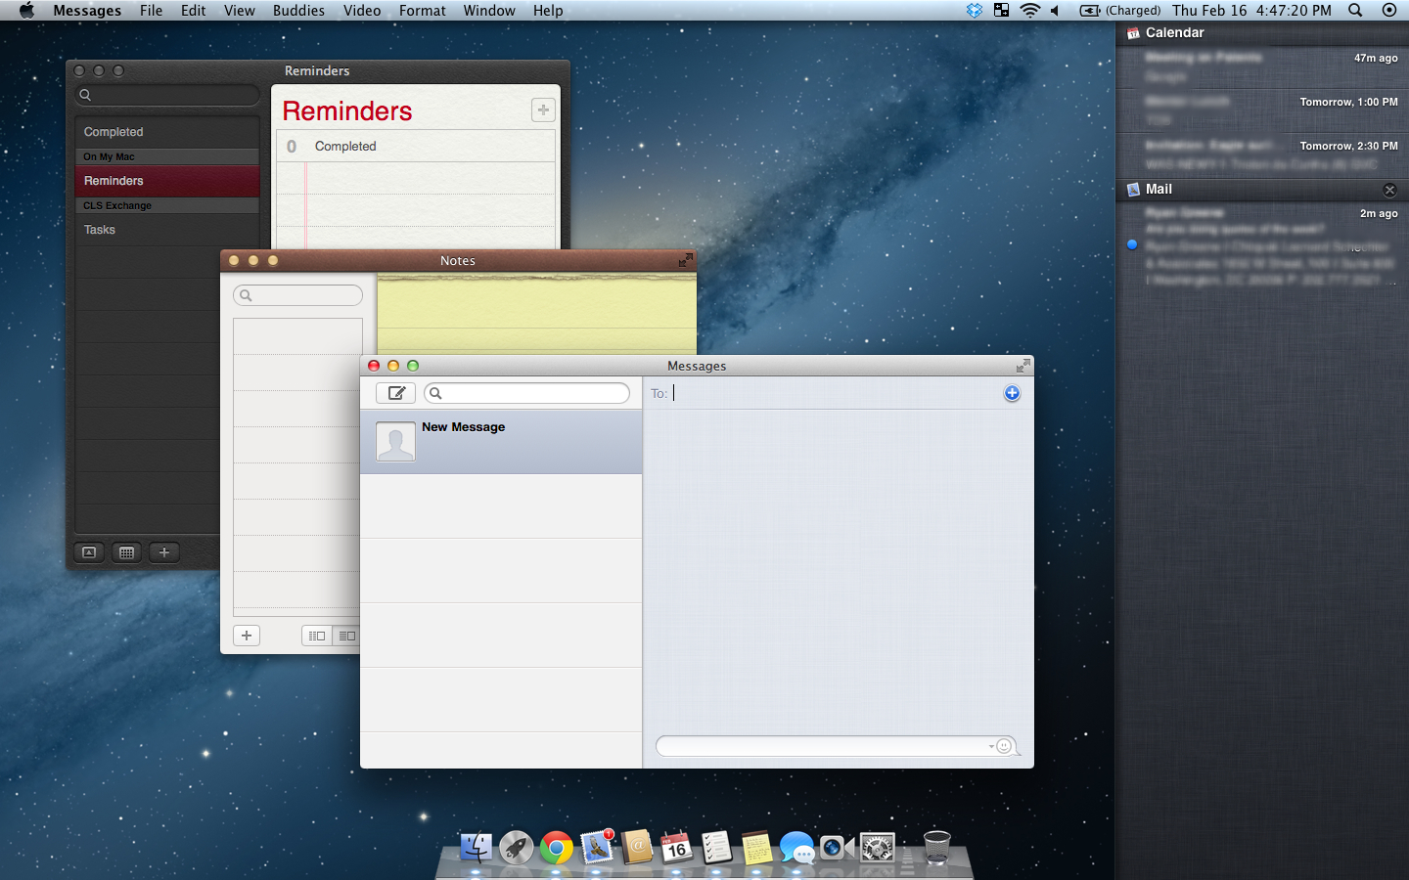
Task: Open the emoji picker in the message field
Action: click(1003, 746)
